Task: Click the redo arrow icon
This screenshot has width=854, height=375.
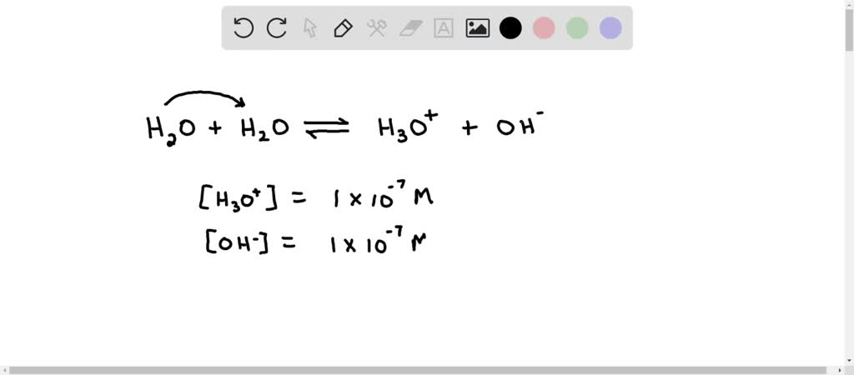Action: (277, 27)
